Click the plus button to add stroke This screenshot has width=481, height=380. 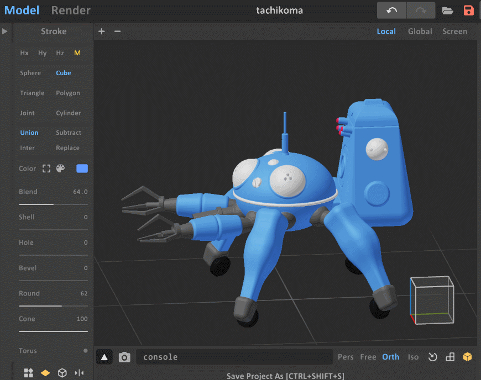(102, 31)
